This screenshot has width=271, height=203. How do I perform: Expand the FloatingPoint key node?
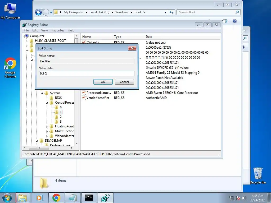pyautogui.click(x=47, y=127)
